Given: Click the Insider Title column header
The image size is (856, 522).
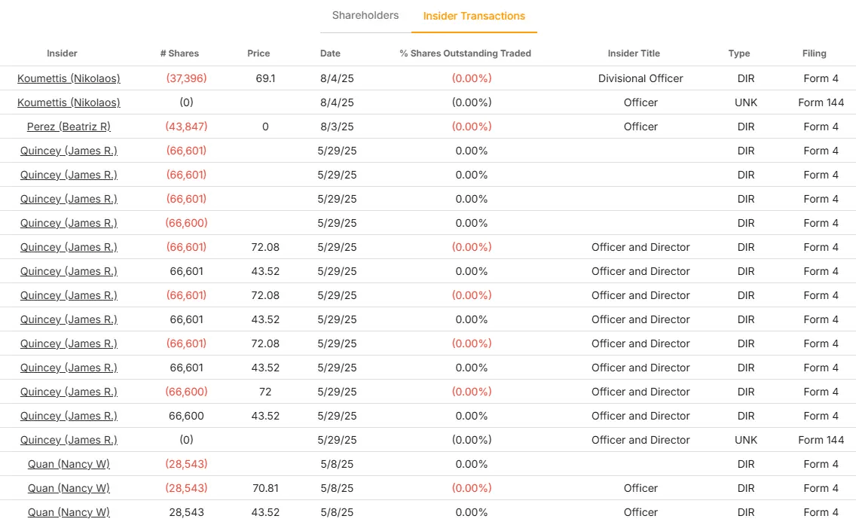Looking at the screenshot, I should pos(634,53).
